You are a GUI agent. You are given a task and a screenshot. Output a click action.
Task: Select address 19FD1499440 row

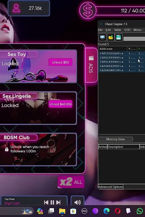point(122,58)
